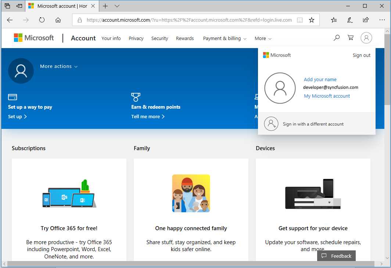The image size is (391, 268).
Task: Switch to the Security tab
Action: pyautogui.click(x=159, y=38)
